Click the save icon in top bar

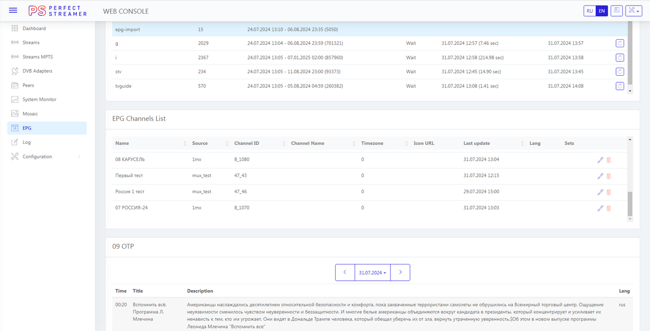point(616,11)
